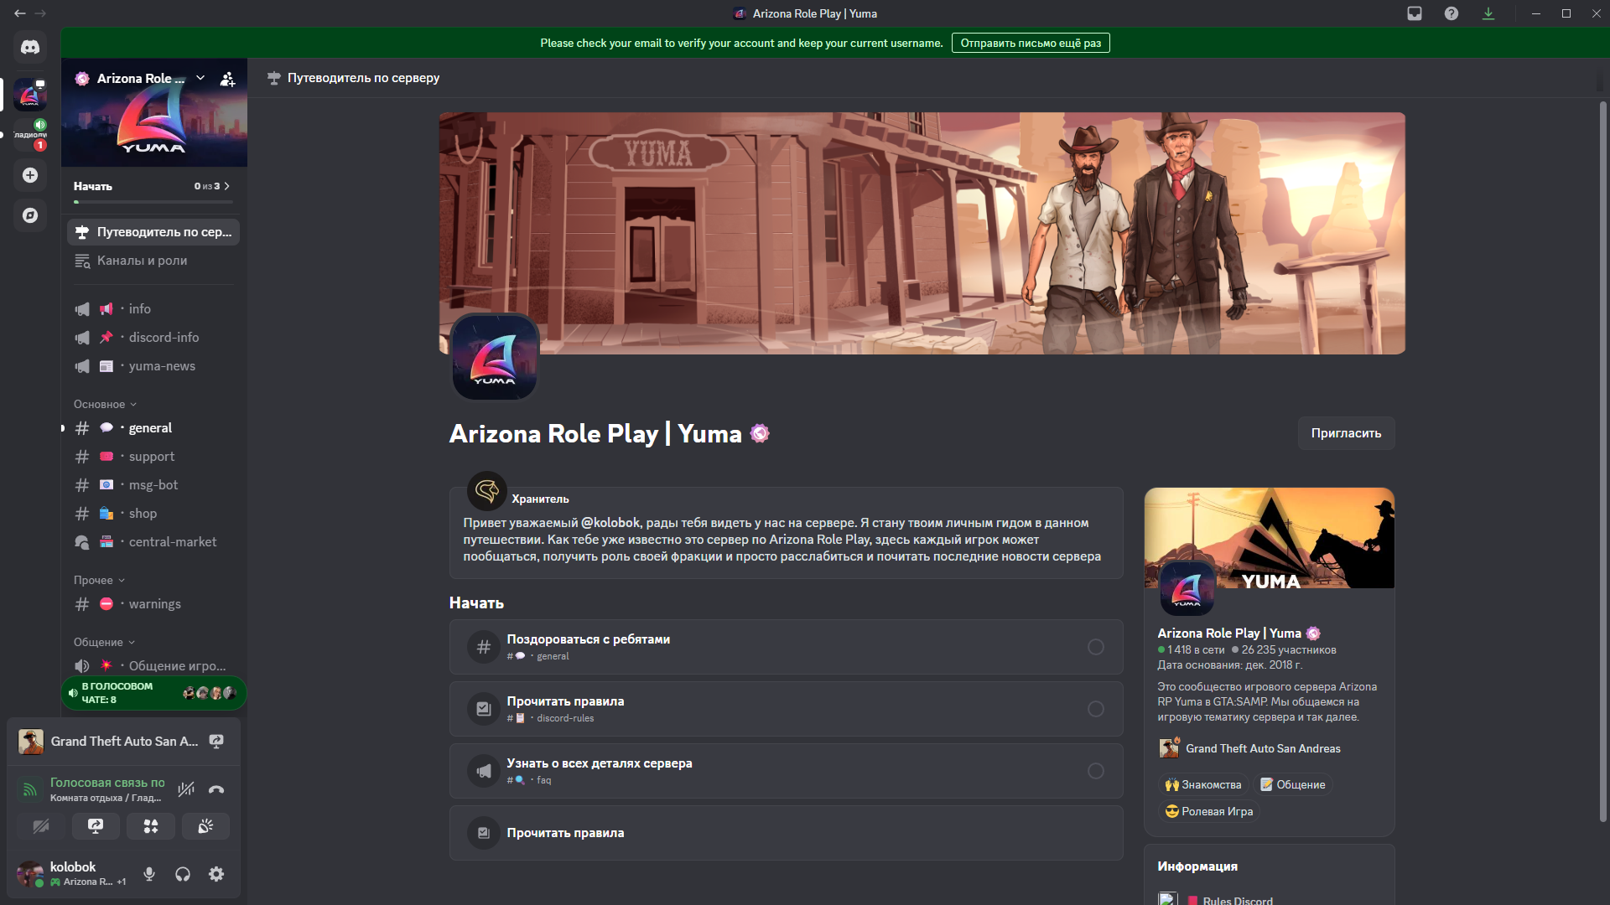The image size is (1610, 905).
Task: Open User Settings gear icon
Action: pyautogui.click(x=216, y=875)
